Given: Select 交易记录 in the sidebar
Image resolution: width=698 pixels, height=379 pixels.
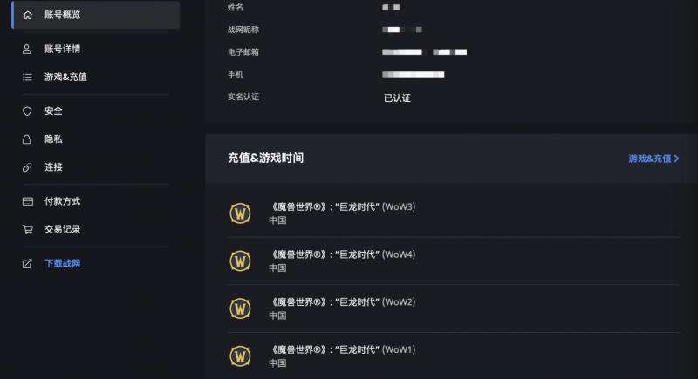Looking at the screenshot, I should click(62, 229).
